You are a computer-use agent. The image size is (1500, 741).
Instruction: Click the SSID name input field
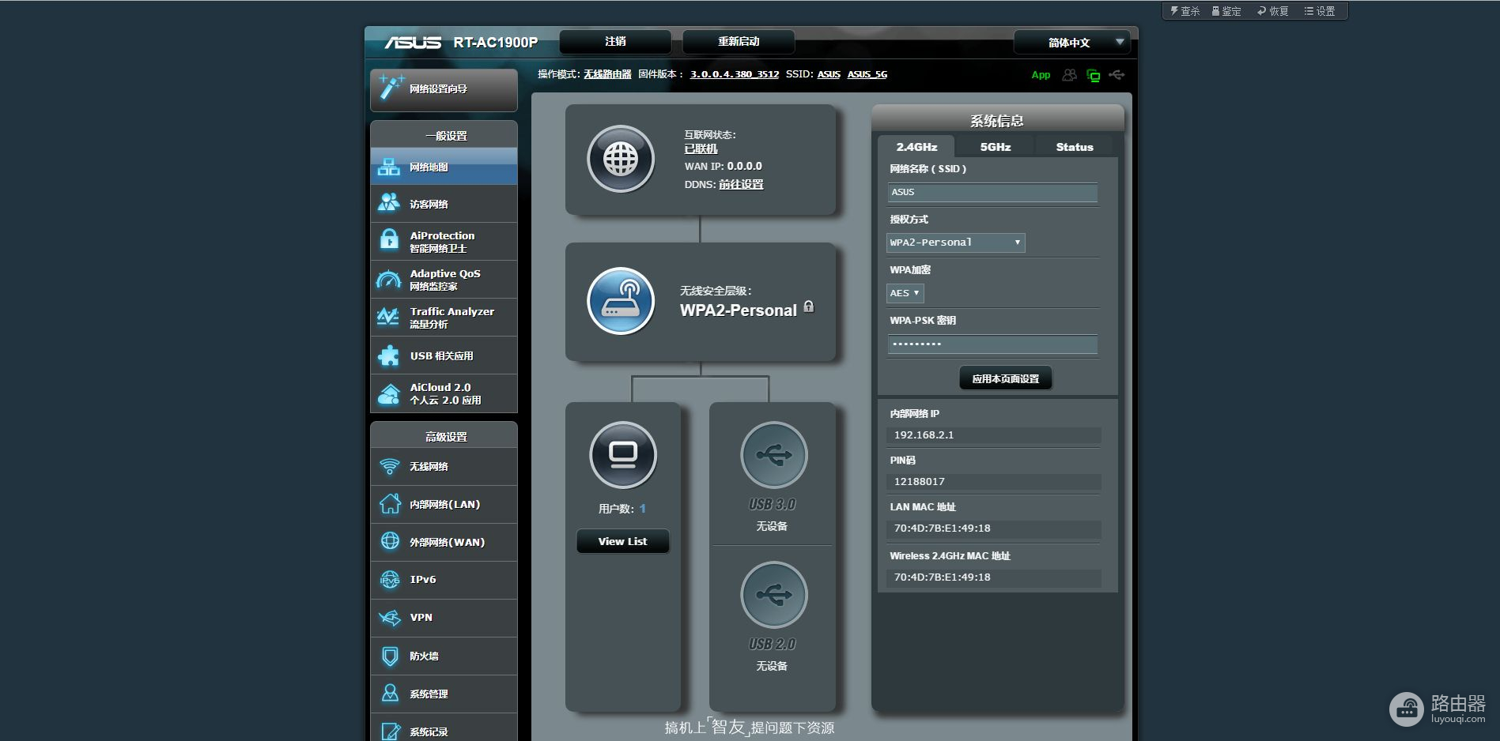tap(992, 193)
